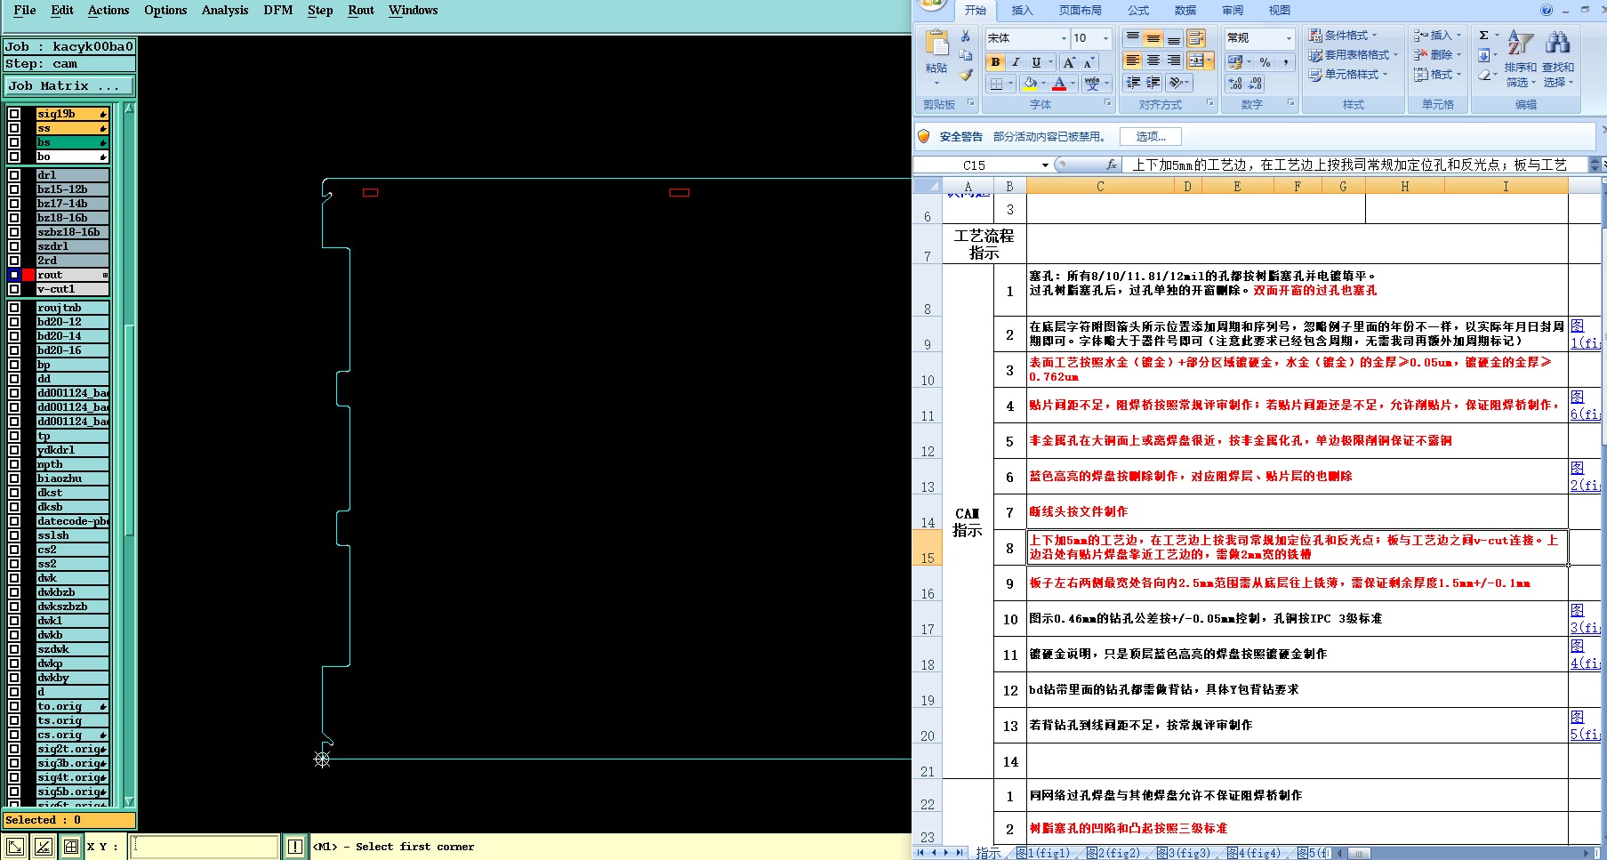Viewport: 1607px width, 860px height.
Task: Open the Rout menu in CAM window
Action: [361, 11]
